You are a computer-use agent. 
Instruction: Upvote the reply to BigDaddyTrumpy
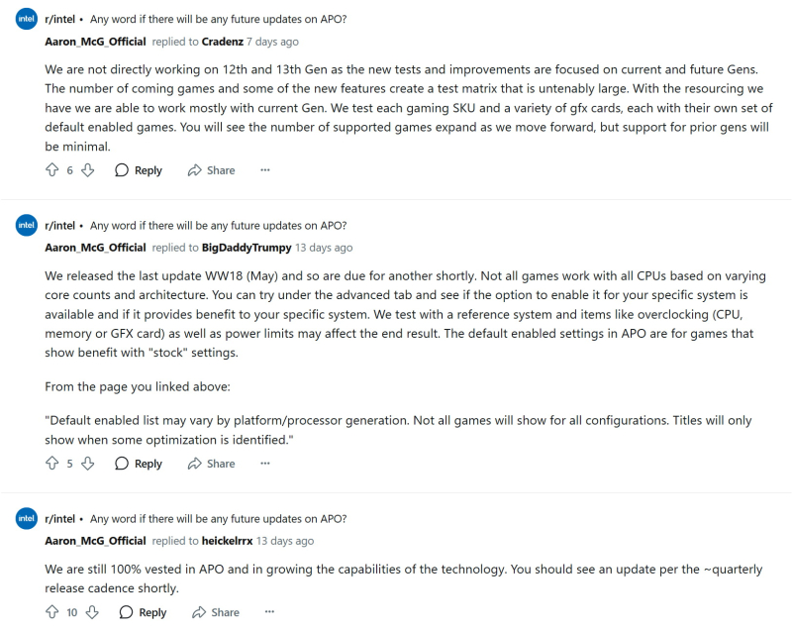pyautogui.click(x=52, y=464)
